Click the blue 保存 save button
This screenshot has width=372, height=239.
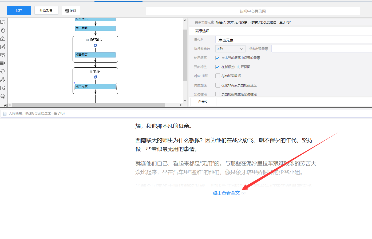coord(19,10)
